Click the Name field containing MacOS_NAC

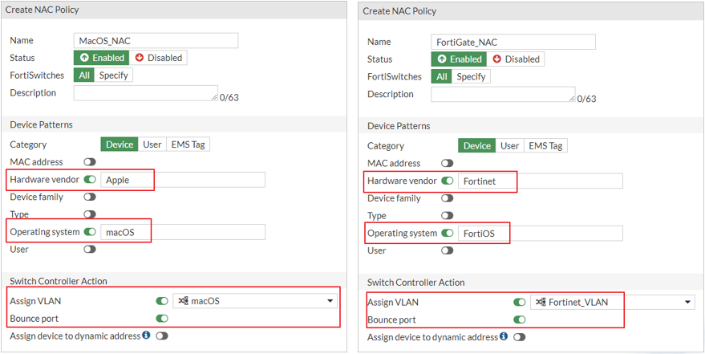pyautogui.click(x=156, y=40)
